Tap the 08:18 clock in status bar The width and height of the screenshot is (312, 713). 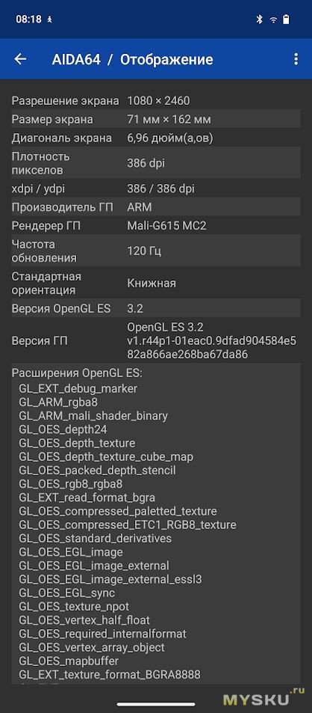click(x=28, y=19)
